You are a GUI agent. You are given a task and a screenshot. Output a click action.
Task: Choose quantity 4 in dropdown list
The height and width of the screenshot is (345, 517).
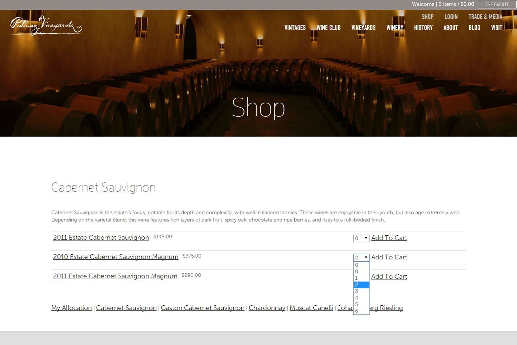click(x=361, y=298)
